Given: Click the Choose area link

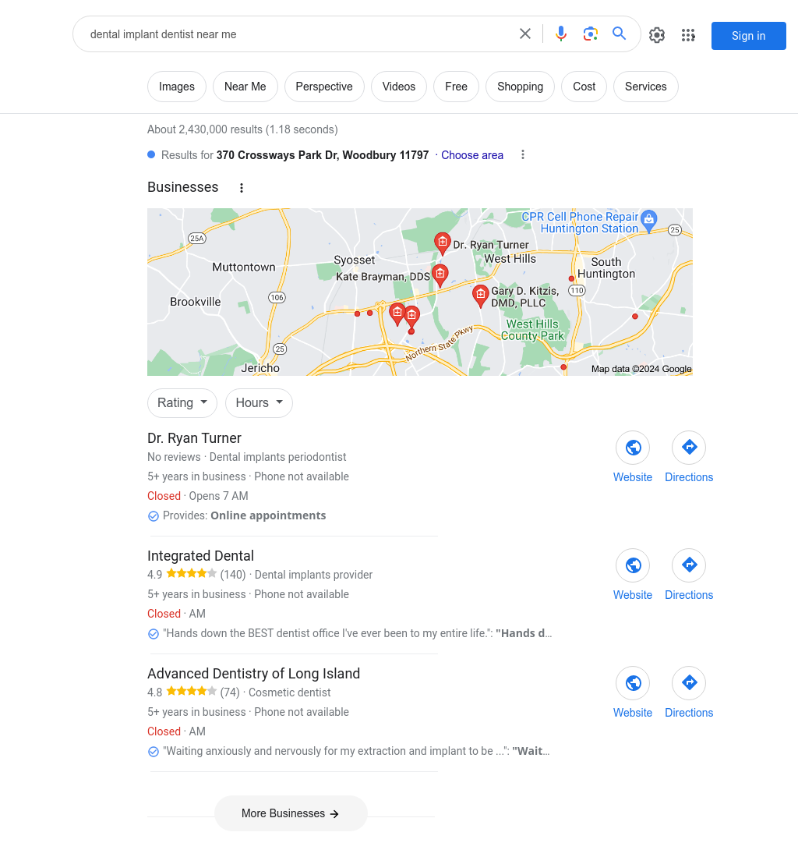Looking at the screenshot, I should [x=472, y=155].
